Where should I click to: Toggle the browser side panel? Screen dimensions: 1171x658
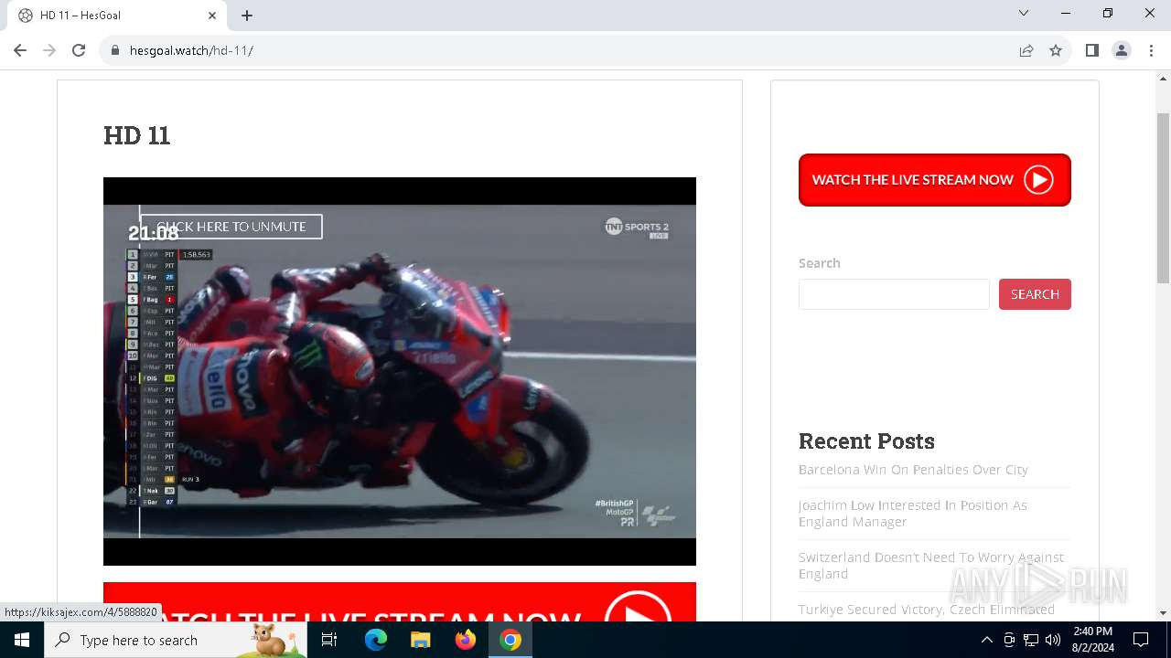click(1091, 50)
